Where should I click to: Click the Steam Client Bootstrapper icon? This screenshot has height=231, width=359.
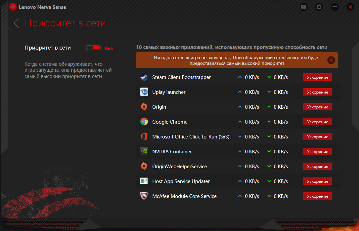pos(144,77)
